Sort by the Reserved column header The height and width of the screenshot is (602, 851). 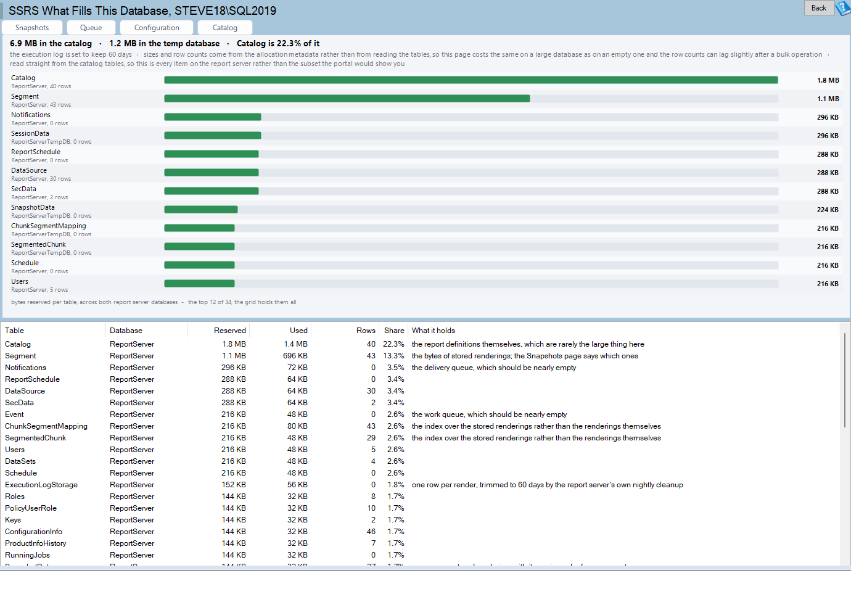(218, 331)
